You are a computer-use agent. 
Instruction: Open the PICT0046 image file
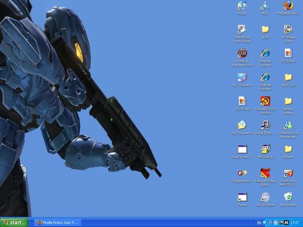click(x=242, y=104)
